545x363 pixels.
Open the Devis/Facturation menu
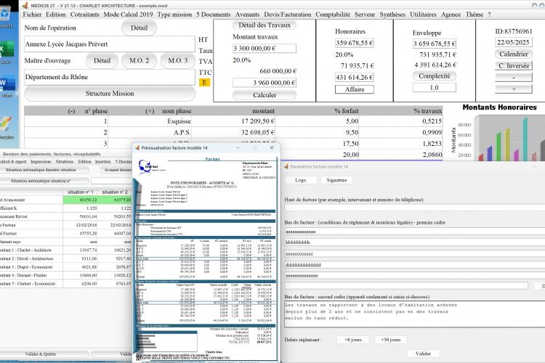click(288, 15)
